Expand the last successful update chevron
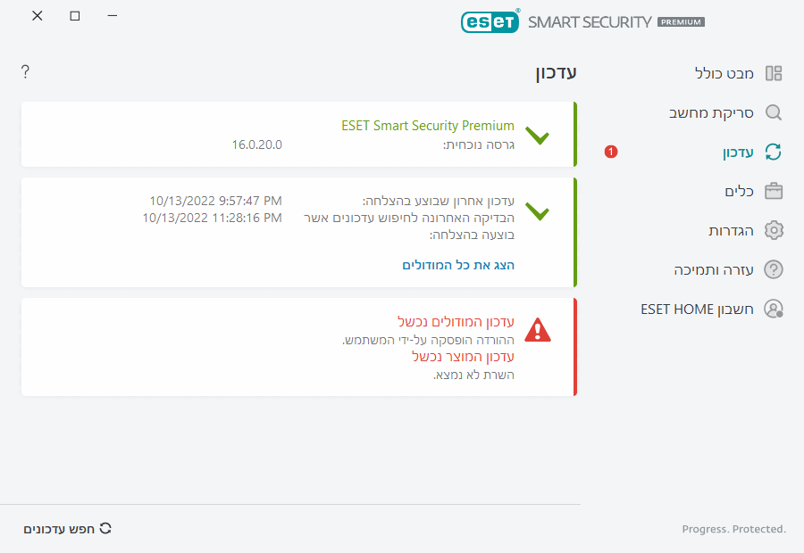Screen dimensions: 804x553 [x=538, y=212]
